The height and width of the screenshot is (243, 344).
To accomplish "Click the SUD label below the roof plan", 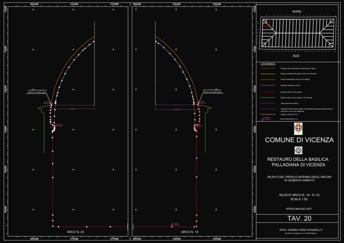I will [x=297, y=56].
